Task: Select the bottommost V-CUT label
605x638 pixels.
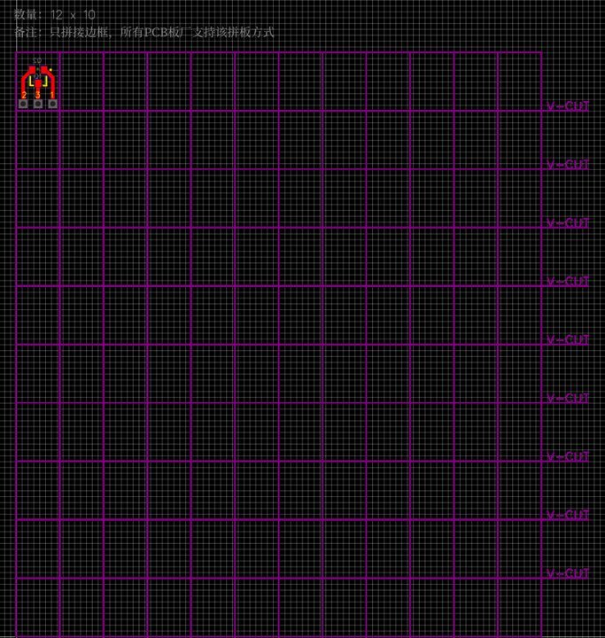Action: click(x=568, y=573)
